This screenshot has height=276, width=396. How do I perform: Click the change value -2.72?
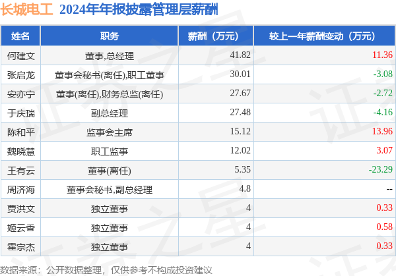coord(383,94)
